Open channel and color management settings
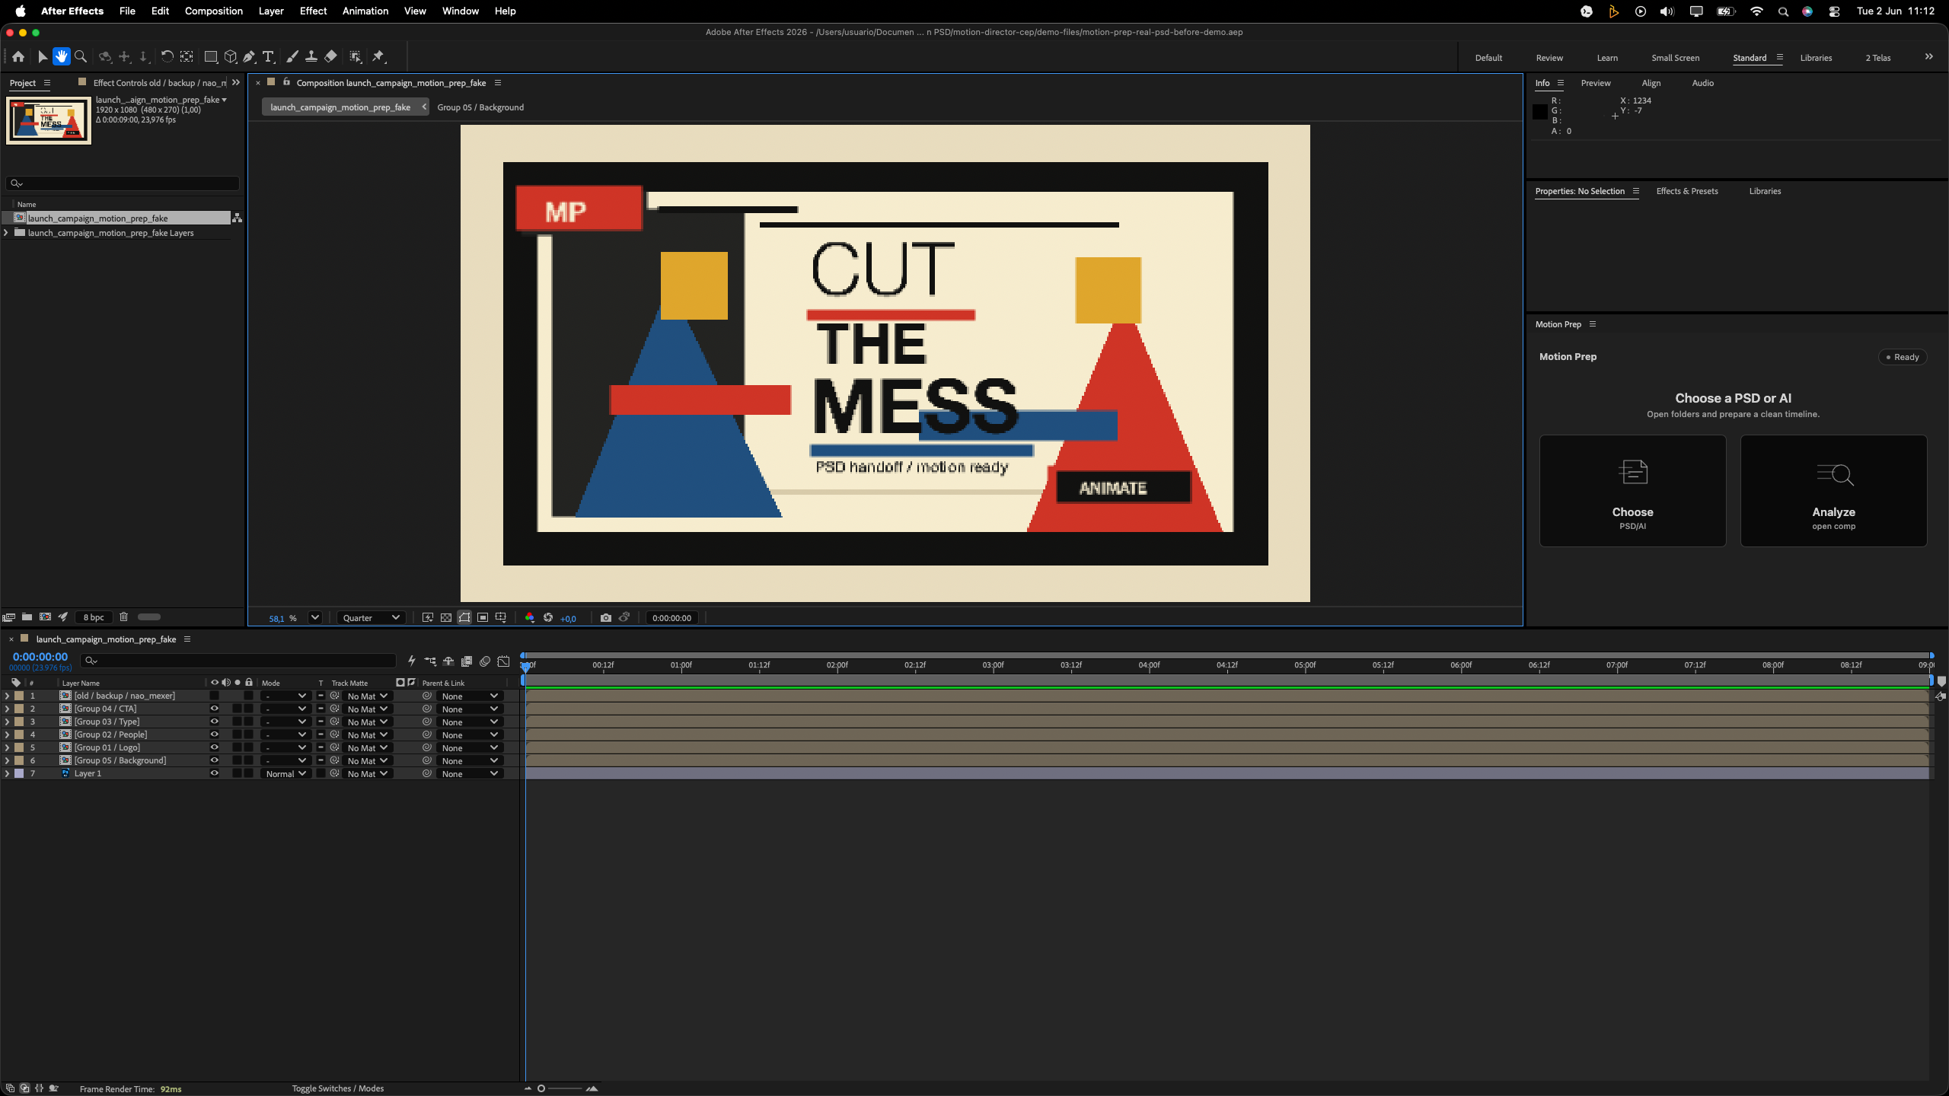The height and width of the screenshot is (1096, 1949). pyautogui.click(x=530, y=617)
